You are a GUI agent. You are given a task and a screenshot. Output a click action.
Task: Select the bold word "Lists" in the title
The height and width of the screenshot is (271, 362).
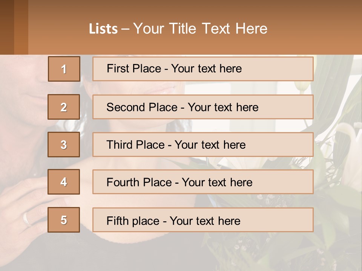pyautogui.click(x=103, y=29)
